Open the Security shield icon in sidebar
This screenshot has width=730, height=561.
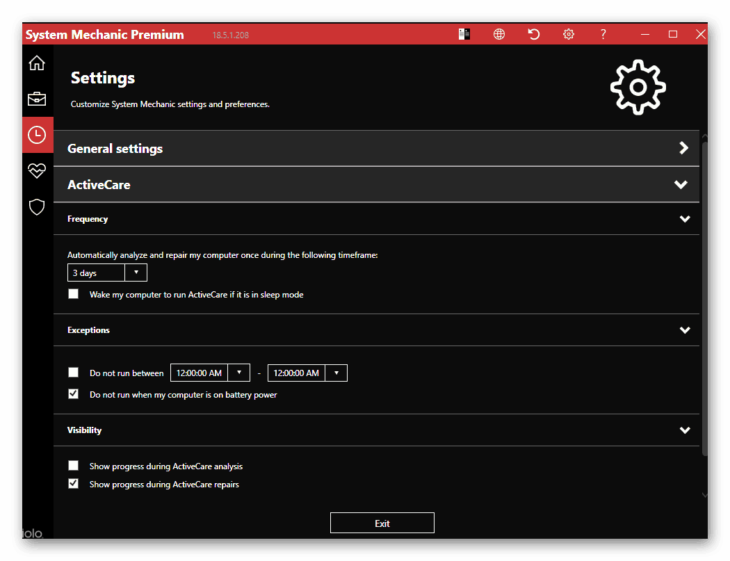(x=37, y=207)
